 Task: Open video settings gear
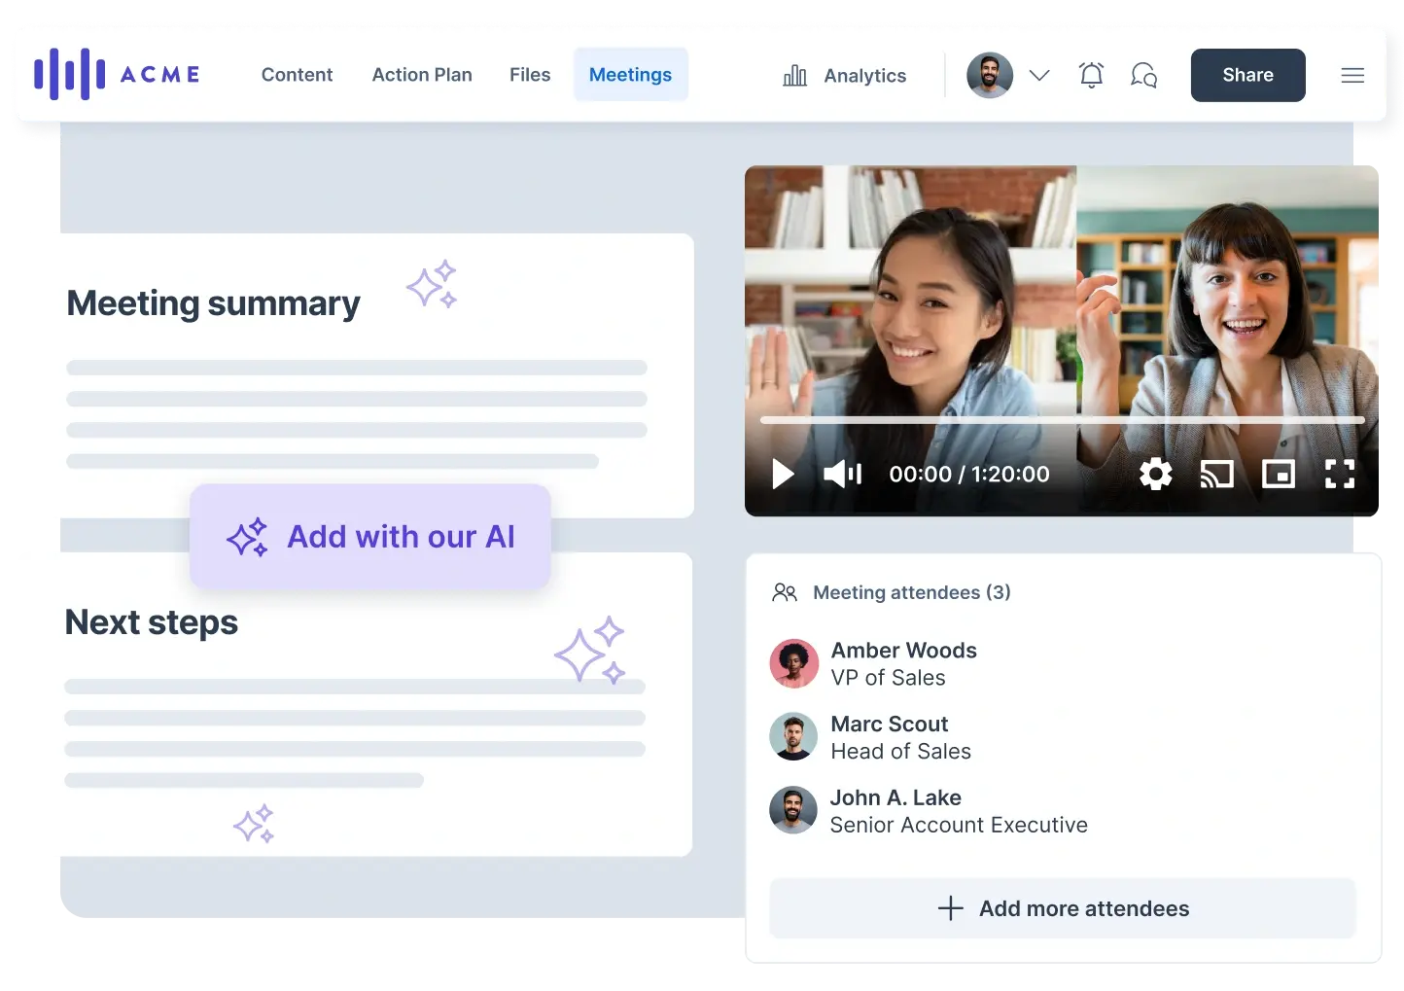tap(1155, 474)
